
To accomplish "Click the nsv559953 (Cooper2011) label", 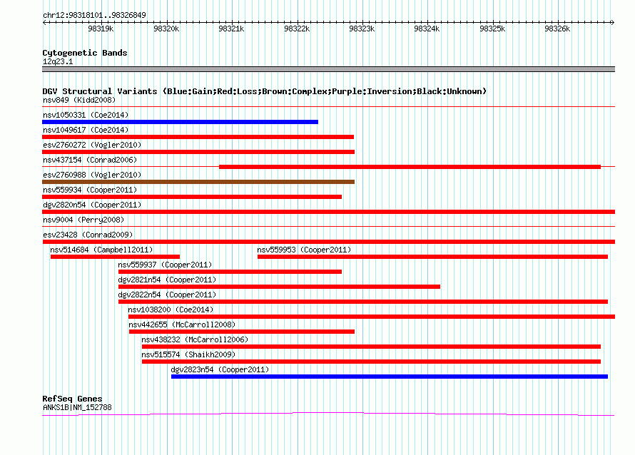I will [304, 250].
